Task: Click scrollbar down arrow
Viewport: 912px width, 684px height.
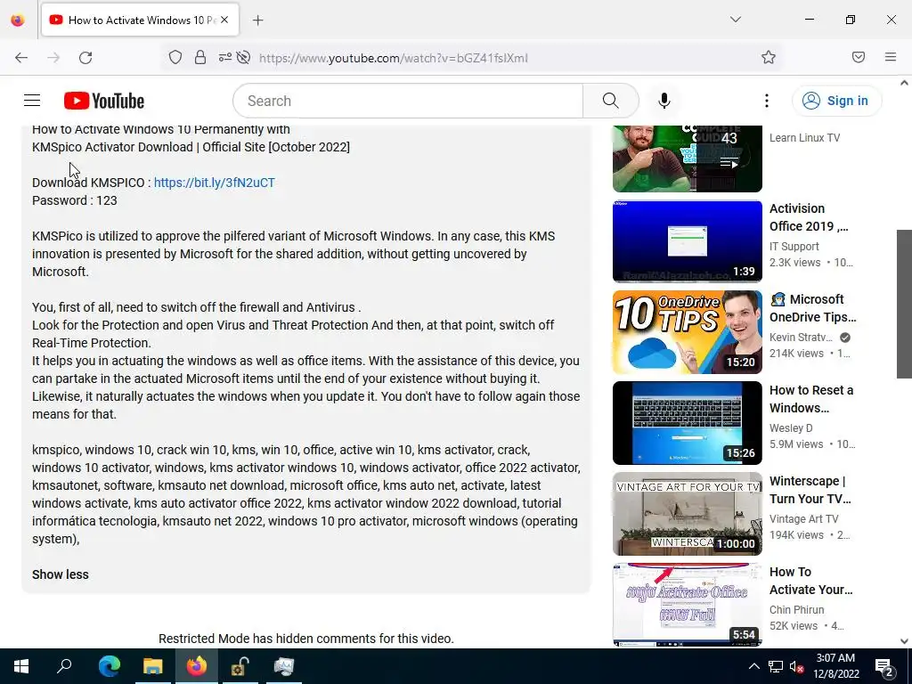Action: click(904, 641)
